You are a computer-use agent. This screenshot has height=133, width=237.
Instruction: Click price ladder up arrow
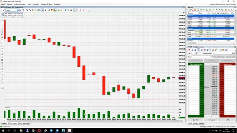[212, 64]
